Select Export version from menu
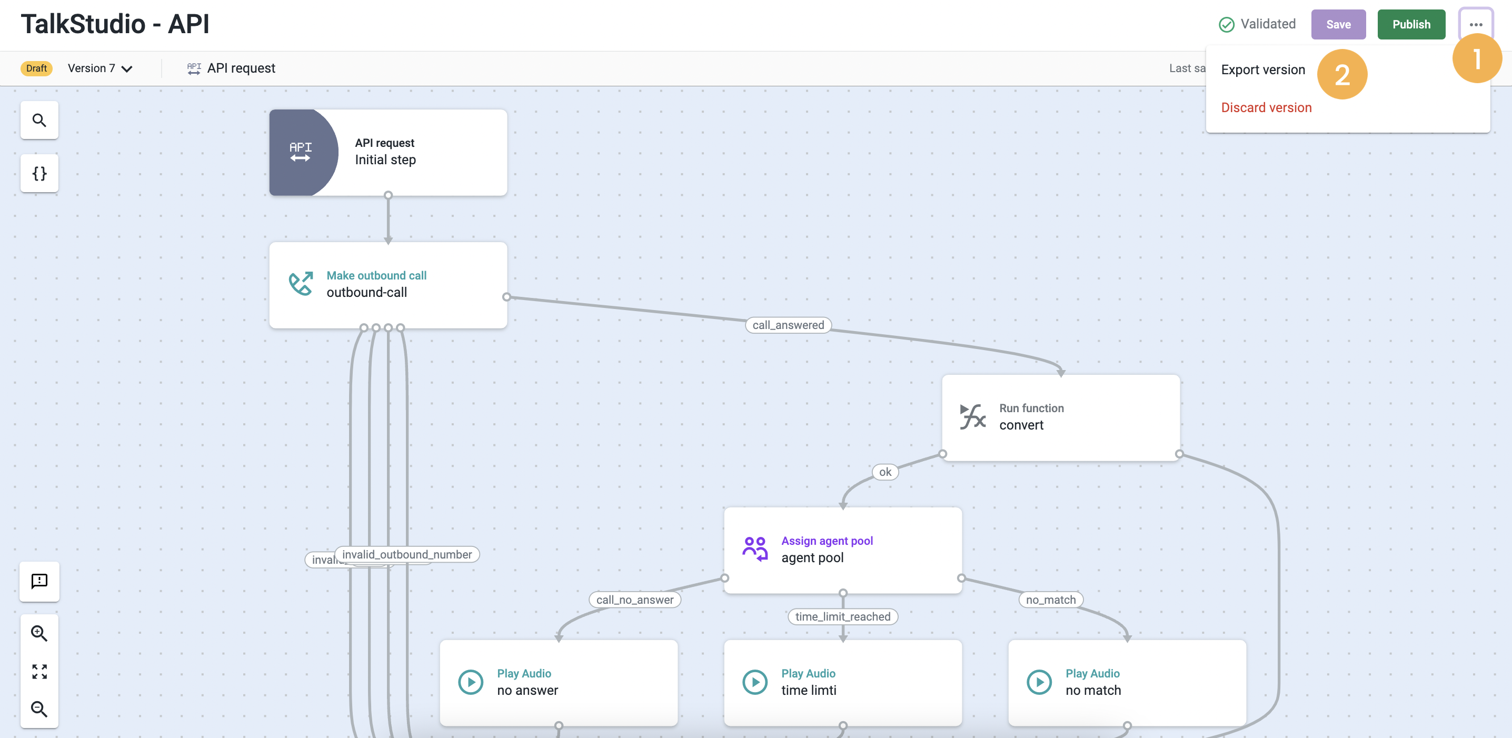The height and width of the screenshot is (738, 1512). click(x=1262, y=70)
